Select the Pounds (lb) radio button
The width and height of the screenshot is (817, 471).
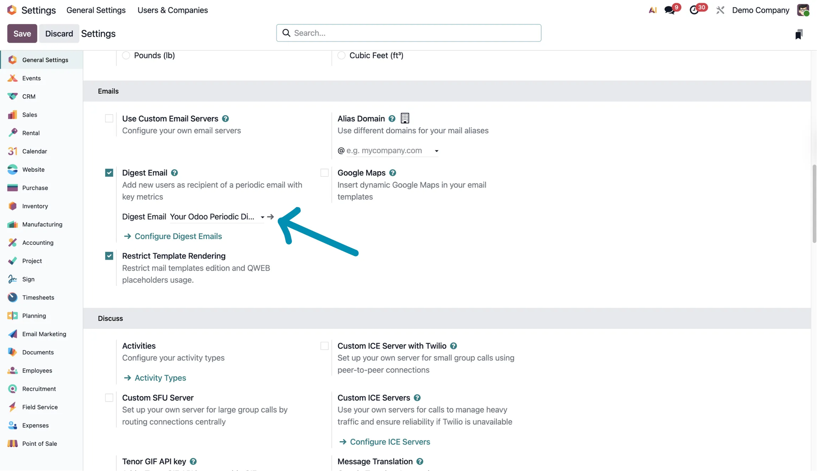(126, 55)
